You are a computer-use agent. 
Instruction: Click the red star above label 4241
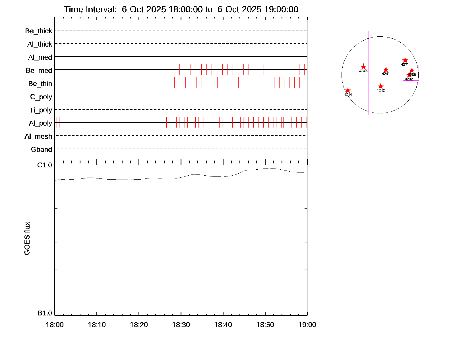386,70
